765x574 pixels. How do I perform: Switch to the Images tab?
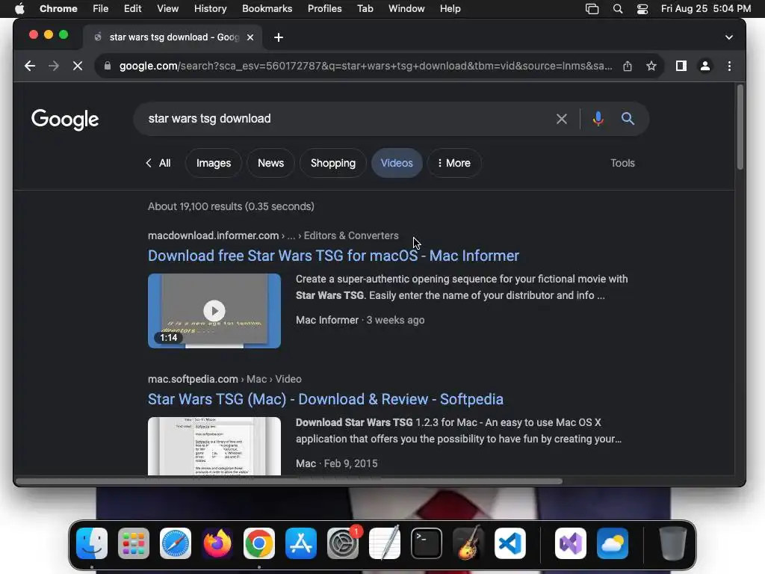click(213, 163)
